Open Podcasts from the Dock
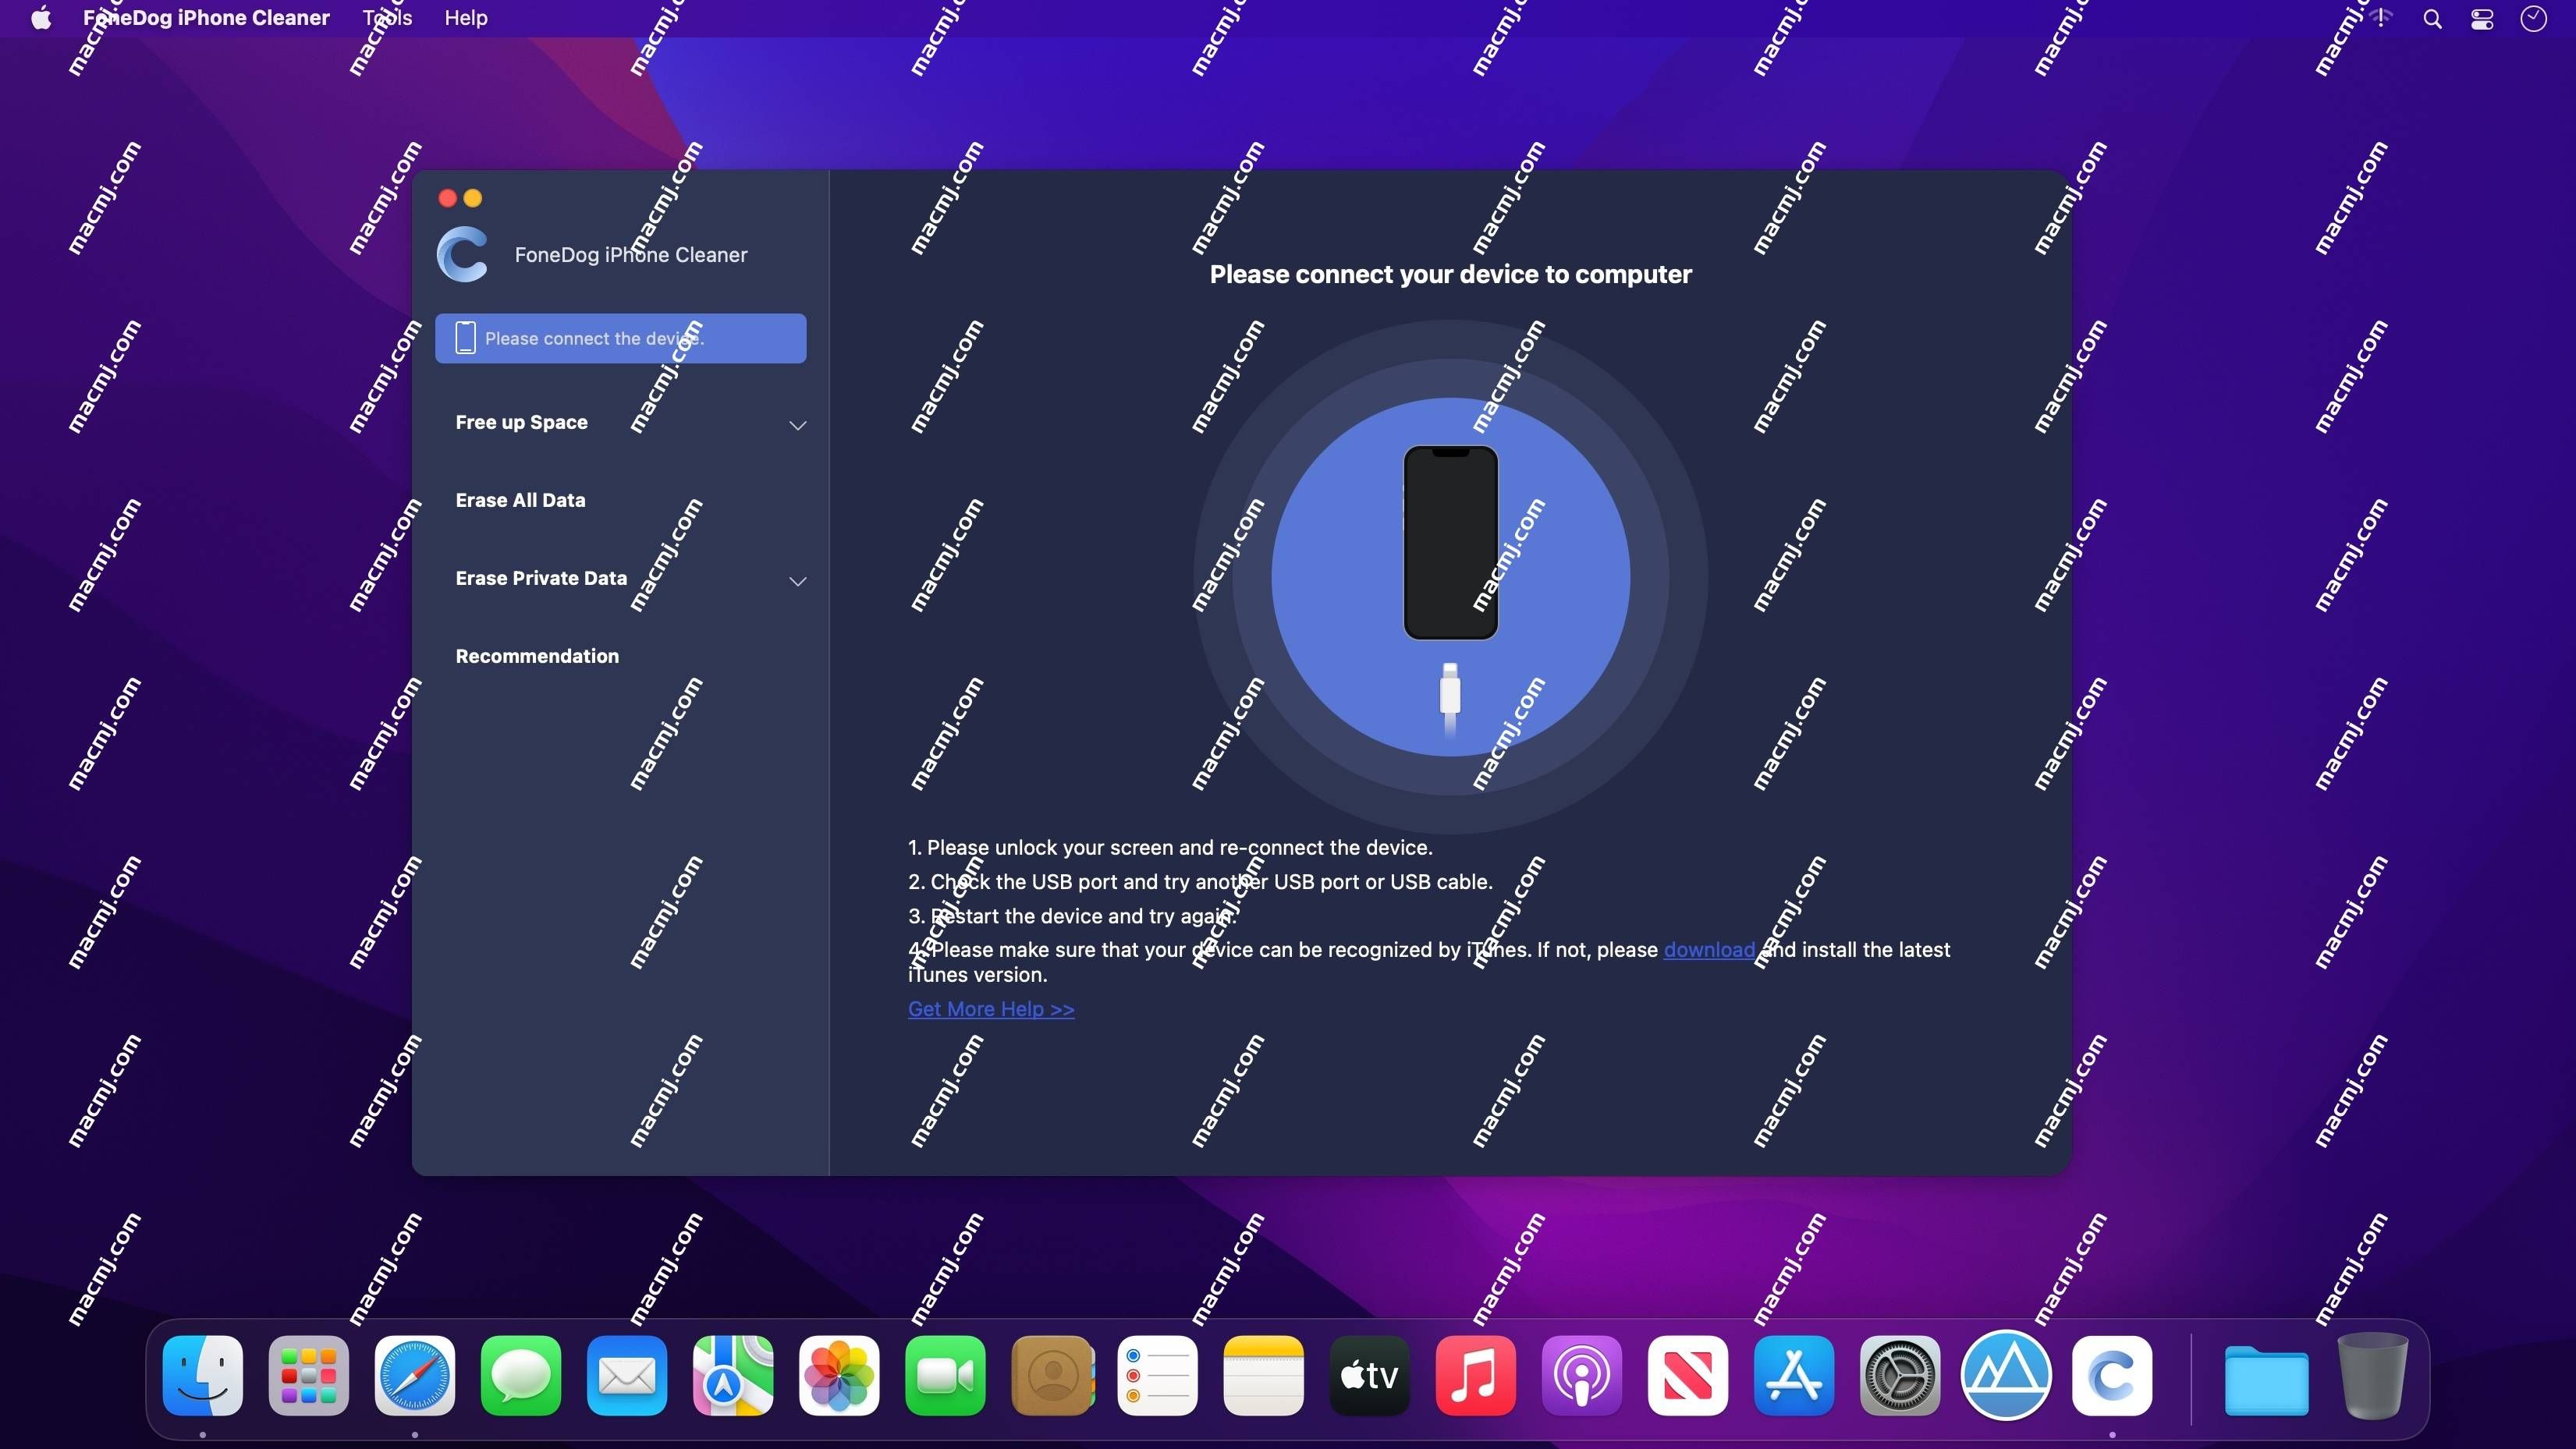Viewport: 2576px width, 1449px height. click(x=1581, y=1376)
